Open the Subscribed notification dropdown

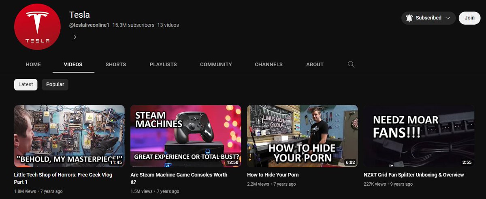(x=428, y=18)
